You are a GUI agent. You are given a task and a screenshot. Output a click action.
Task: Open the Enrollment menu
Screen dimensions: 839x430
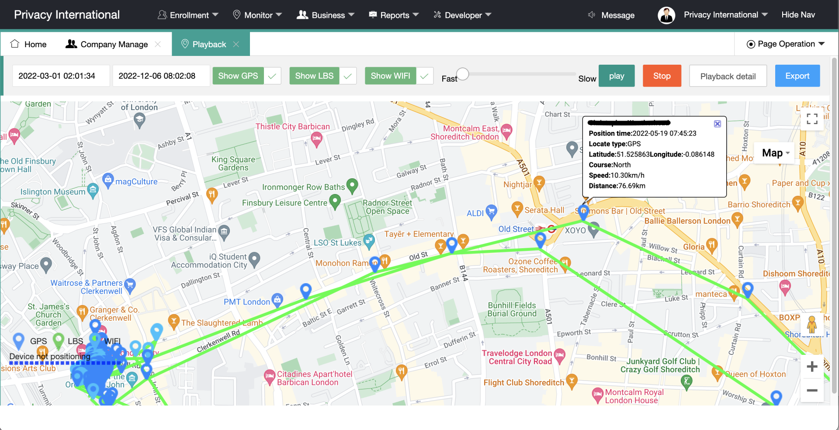[188, 15]
